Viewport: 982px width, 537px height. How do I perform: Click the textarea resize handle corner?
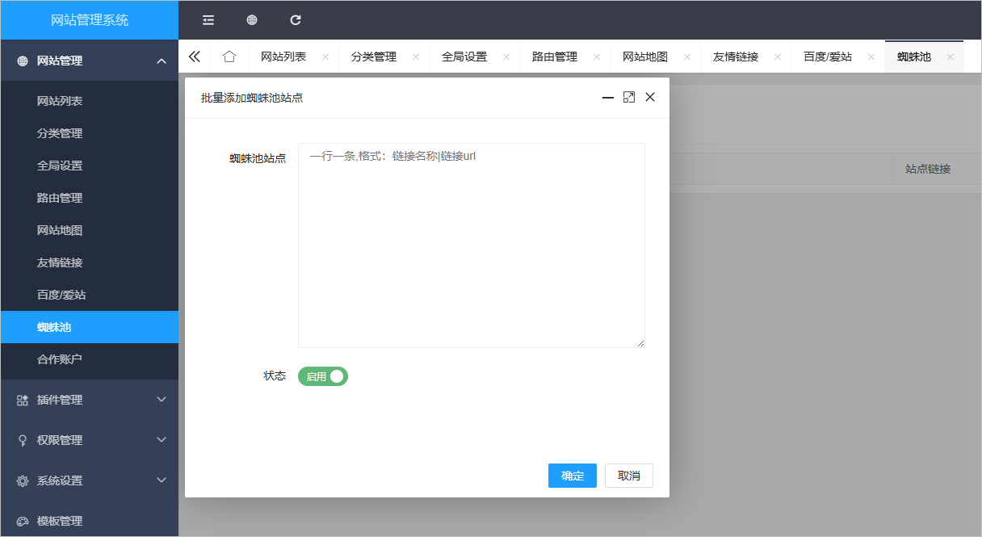click(641, 344)
